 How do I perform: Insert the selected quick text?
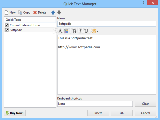pyautogui.click(x=98, y=113)
